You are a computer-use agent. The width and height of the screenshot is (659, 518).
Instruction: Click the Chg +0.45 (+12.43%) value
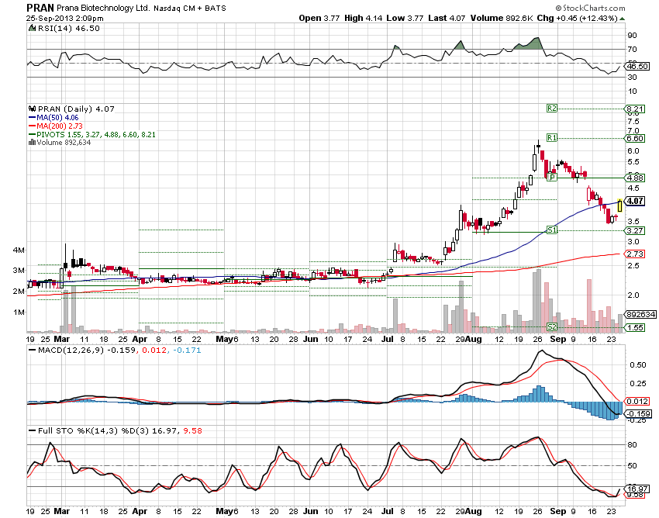point(578,18)
